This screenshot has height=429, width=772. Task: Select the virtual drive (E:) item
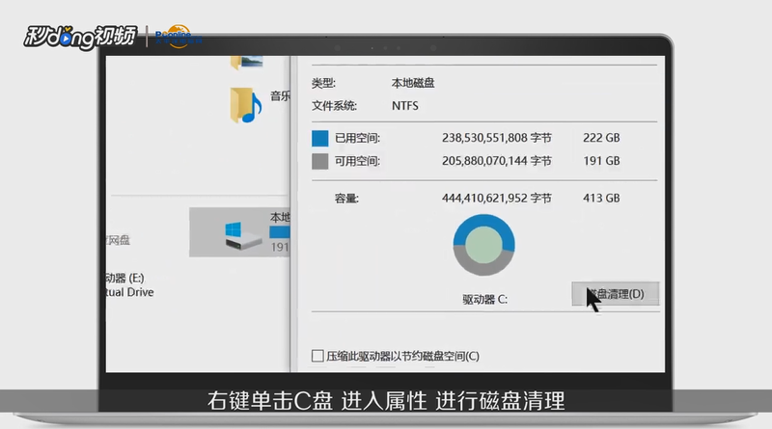(130, 284)
